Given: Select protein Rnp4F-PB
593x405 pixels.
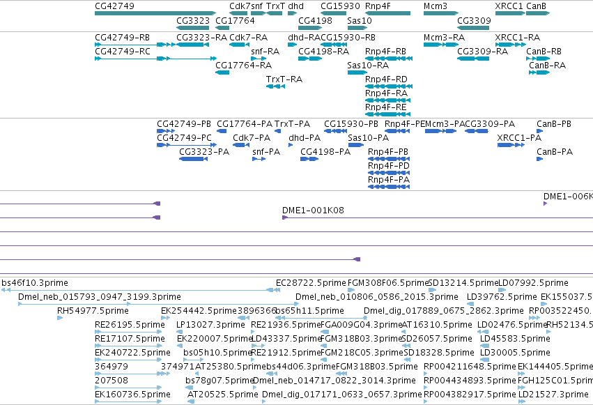Looking at the screenshot, I should point(389,159).
